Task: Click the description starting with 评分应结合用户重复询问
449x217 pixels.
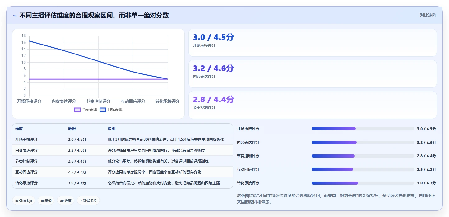Action: click(x=156, y=150)
